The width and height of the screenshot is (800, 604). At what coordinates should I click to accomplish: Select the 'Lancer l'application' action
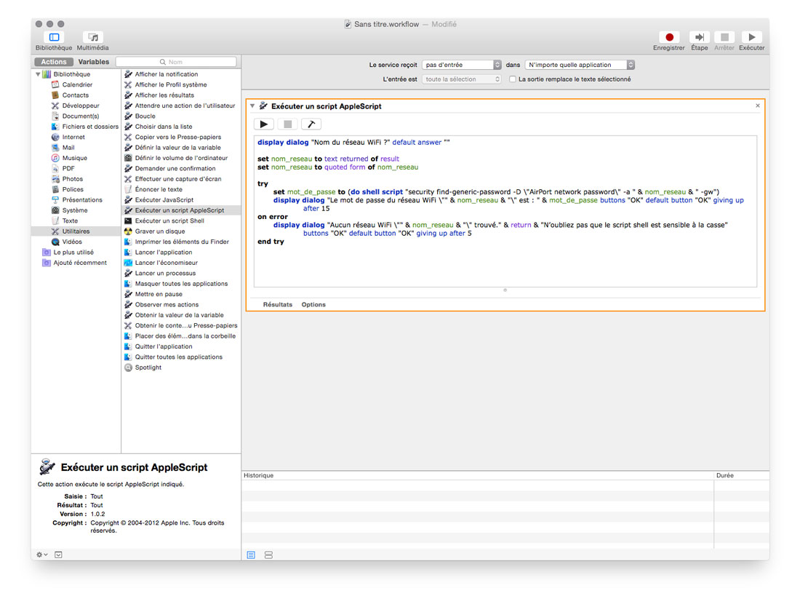[x=163, y=253]
